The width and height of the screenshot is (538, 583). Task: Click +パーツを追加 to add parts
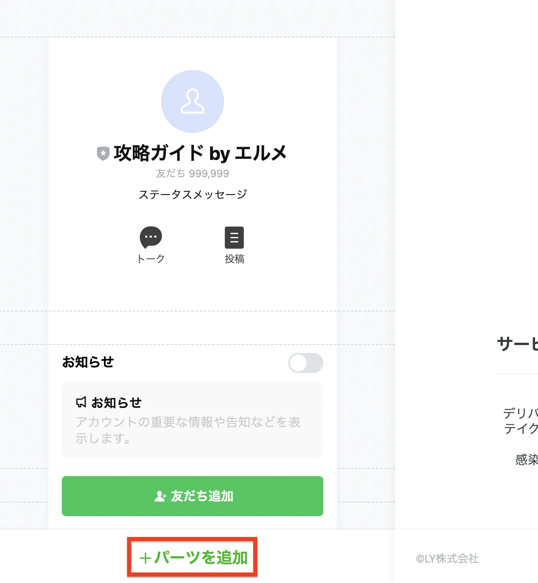pyautogui.click(x=193, y=558)
